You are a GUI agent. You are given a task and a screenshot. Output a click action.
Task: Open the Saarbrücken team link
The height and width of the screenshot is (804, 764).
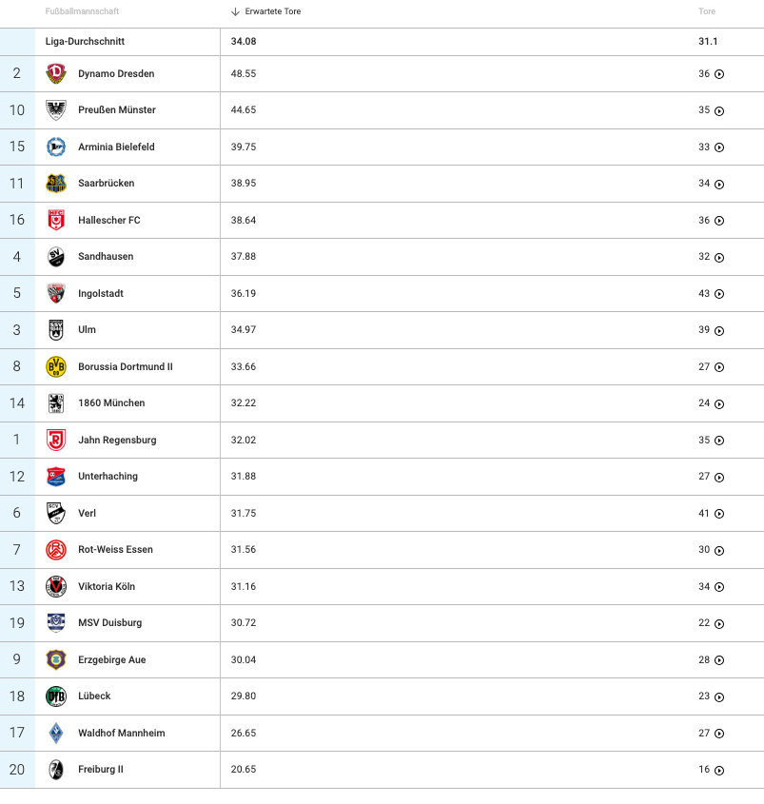pos(107,183)
